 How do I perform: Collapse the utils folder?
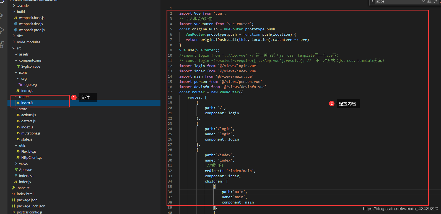(x=16, y=145)
